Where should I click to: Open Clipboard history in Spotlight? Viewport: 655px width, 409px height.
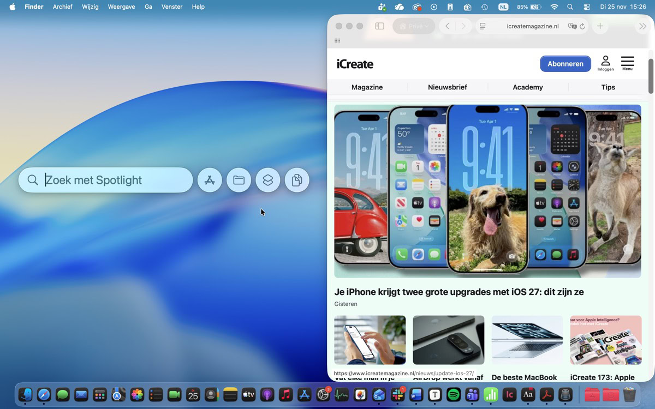297,180
